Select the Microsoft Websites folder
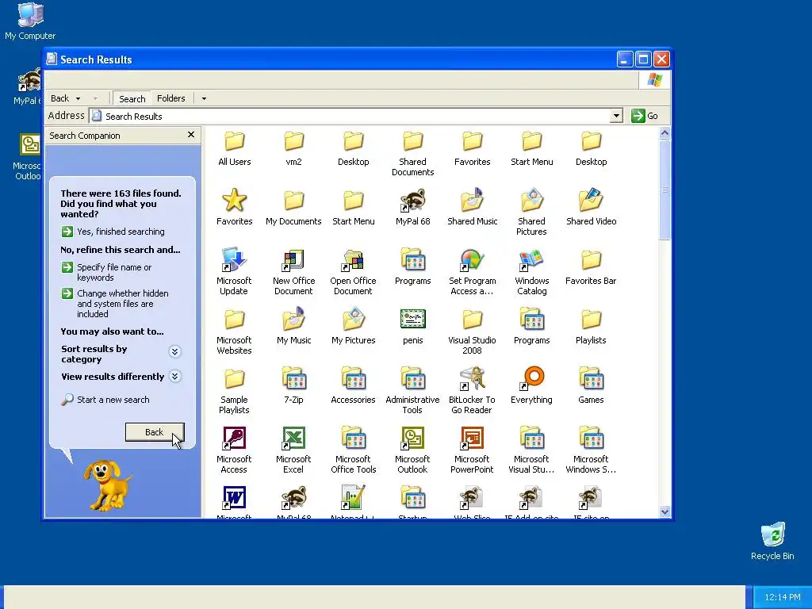 click(x=234, y=331)
